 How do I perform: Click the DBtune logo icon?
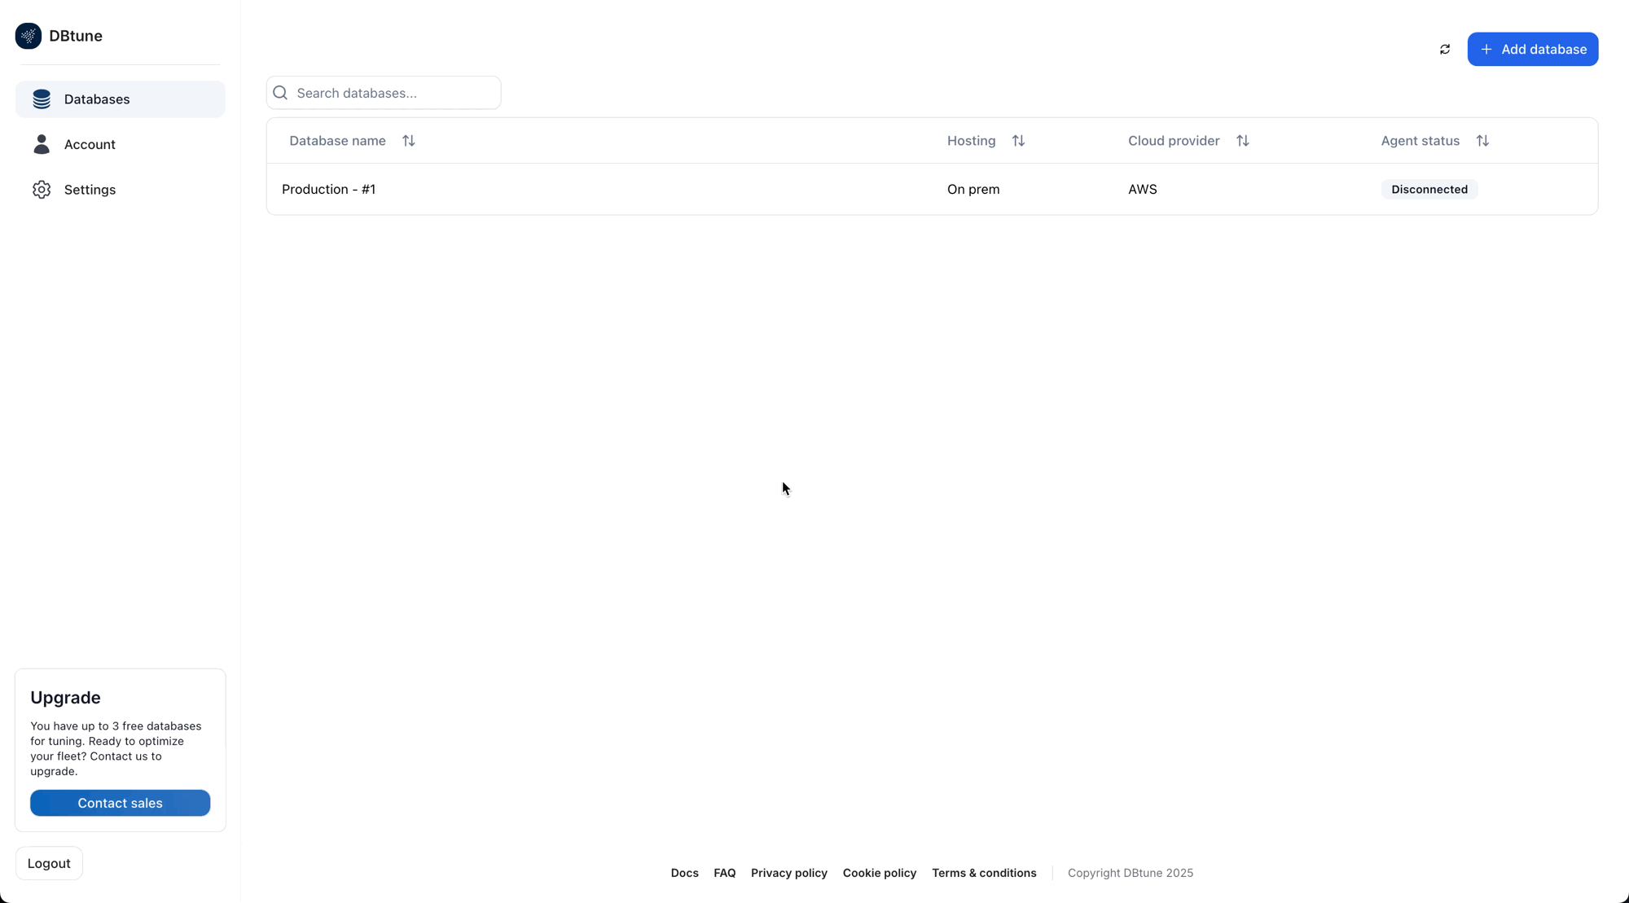click(29, 34)
